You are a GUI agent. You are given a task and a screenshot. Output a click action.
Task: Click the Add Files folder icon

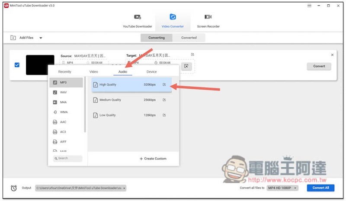coord(13,38)
